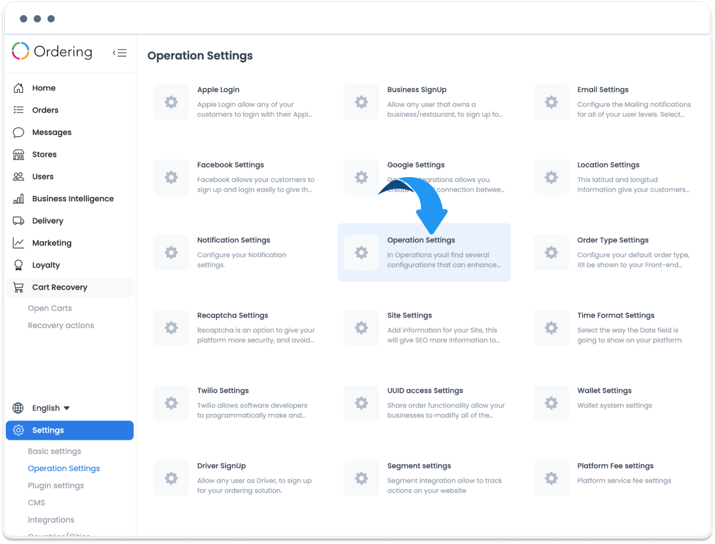The height and width of the screenshot is (544, 715).
Task: Open the Google Settings title
Action: (416, 165)
